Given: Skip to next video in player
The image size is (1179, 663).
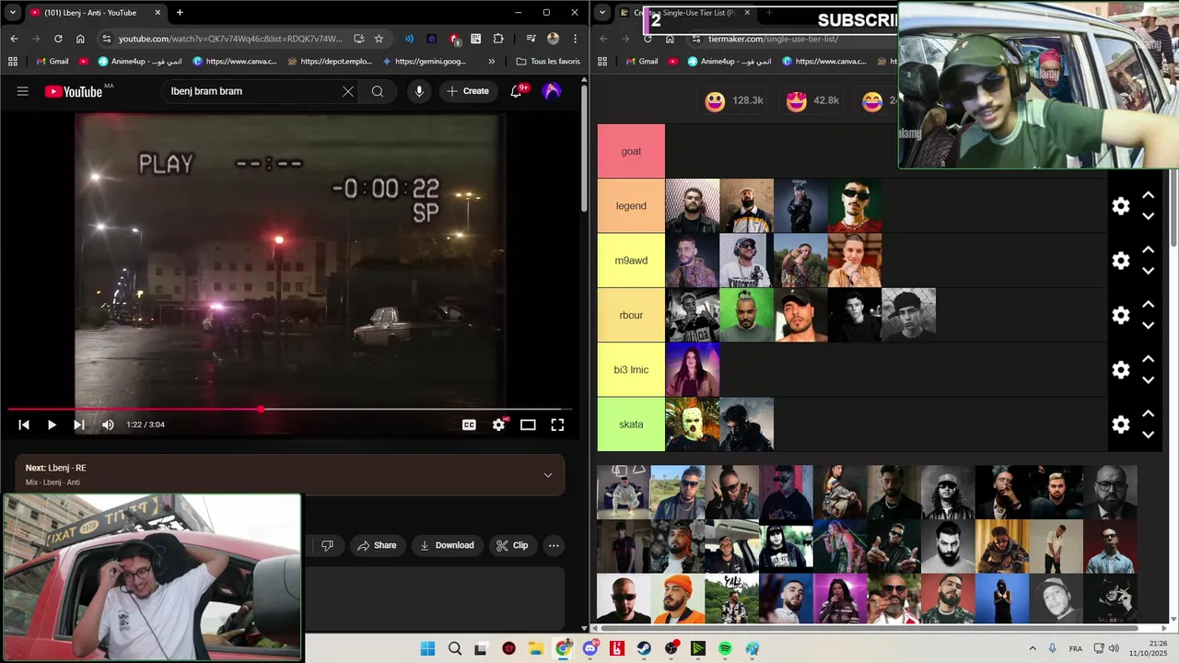Looking at the screenshot, I should point(79,425).
